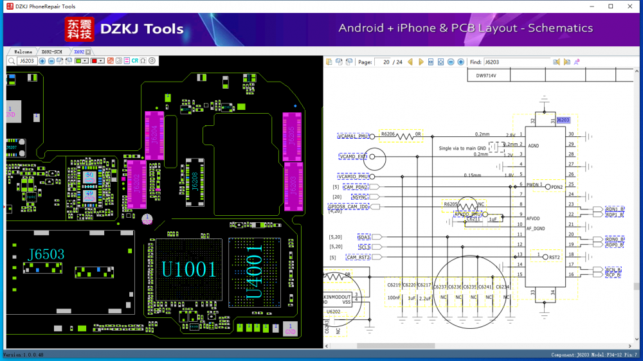
Task: Go to the next schematic page
Action: click(x=421, y=62)
